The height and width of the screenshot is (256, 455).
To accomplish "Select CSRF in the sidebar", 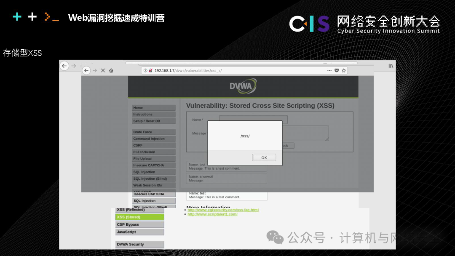I will pyautogui.click(x=154, y=145).
